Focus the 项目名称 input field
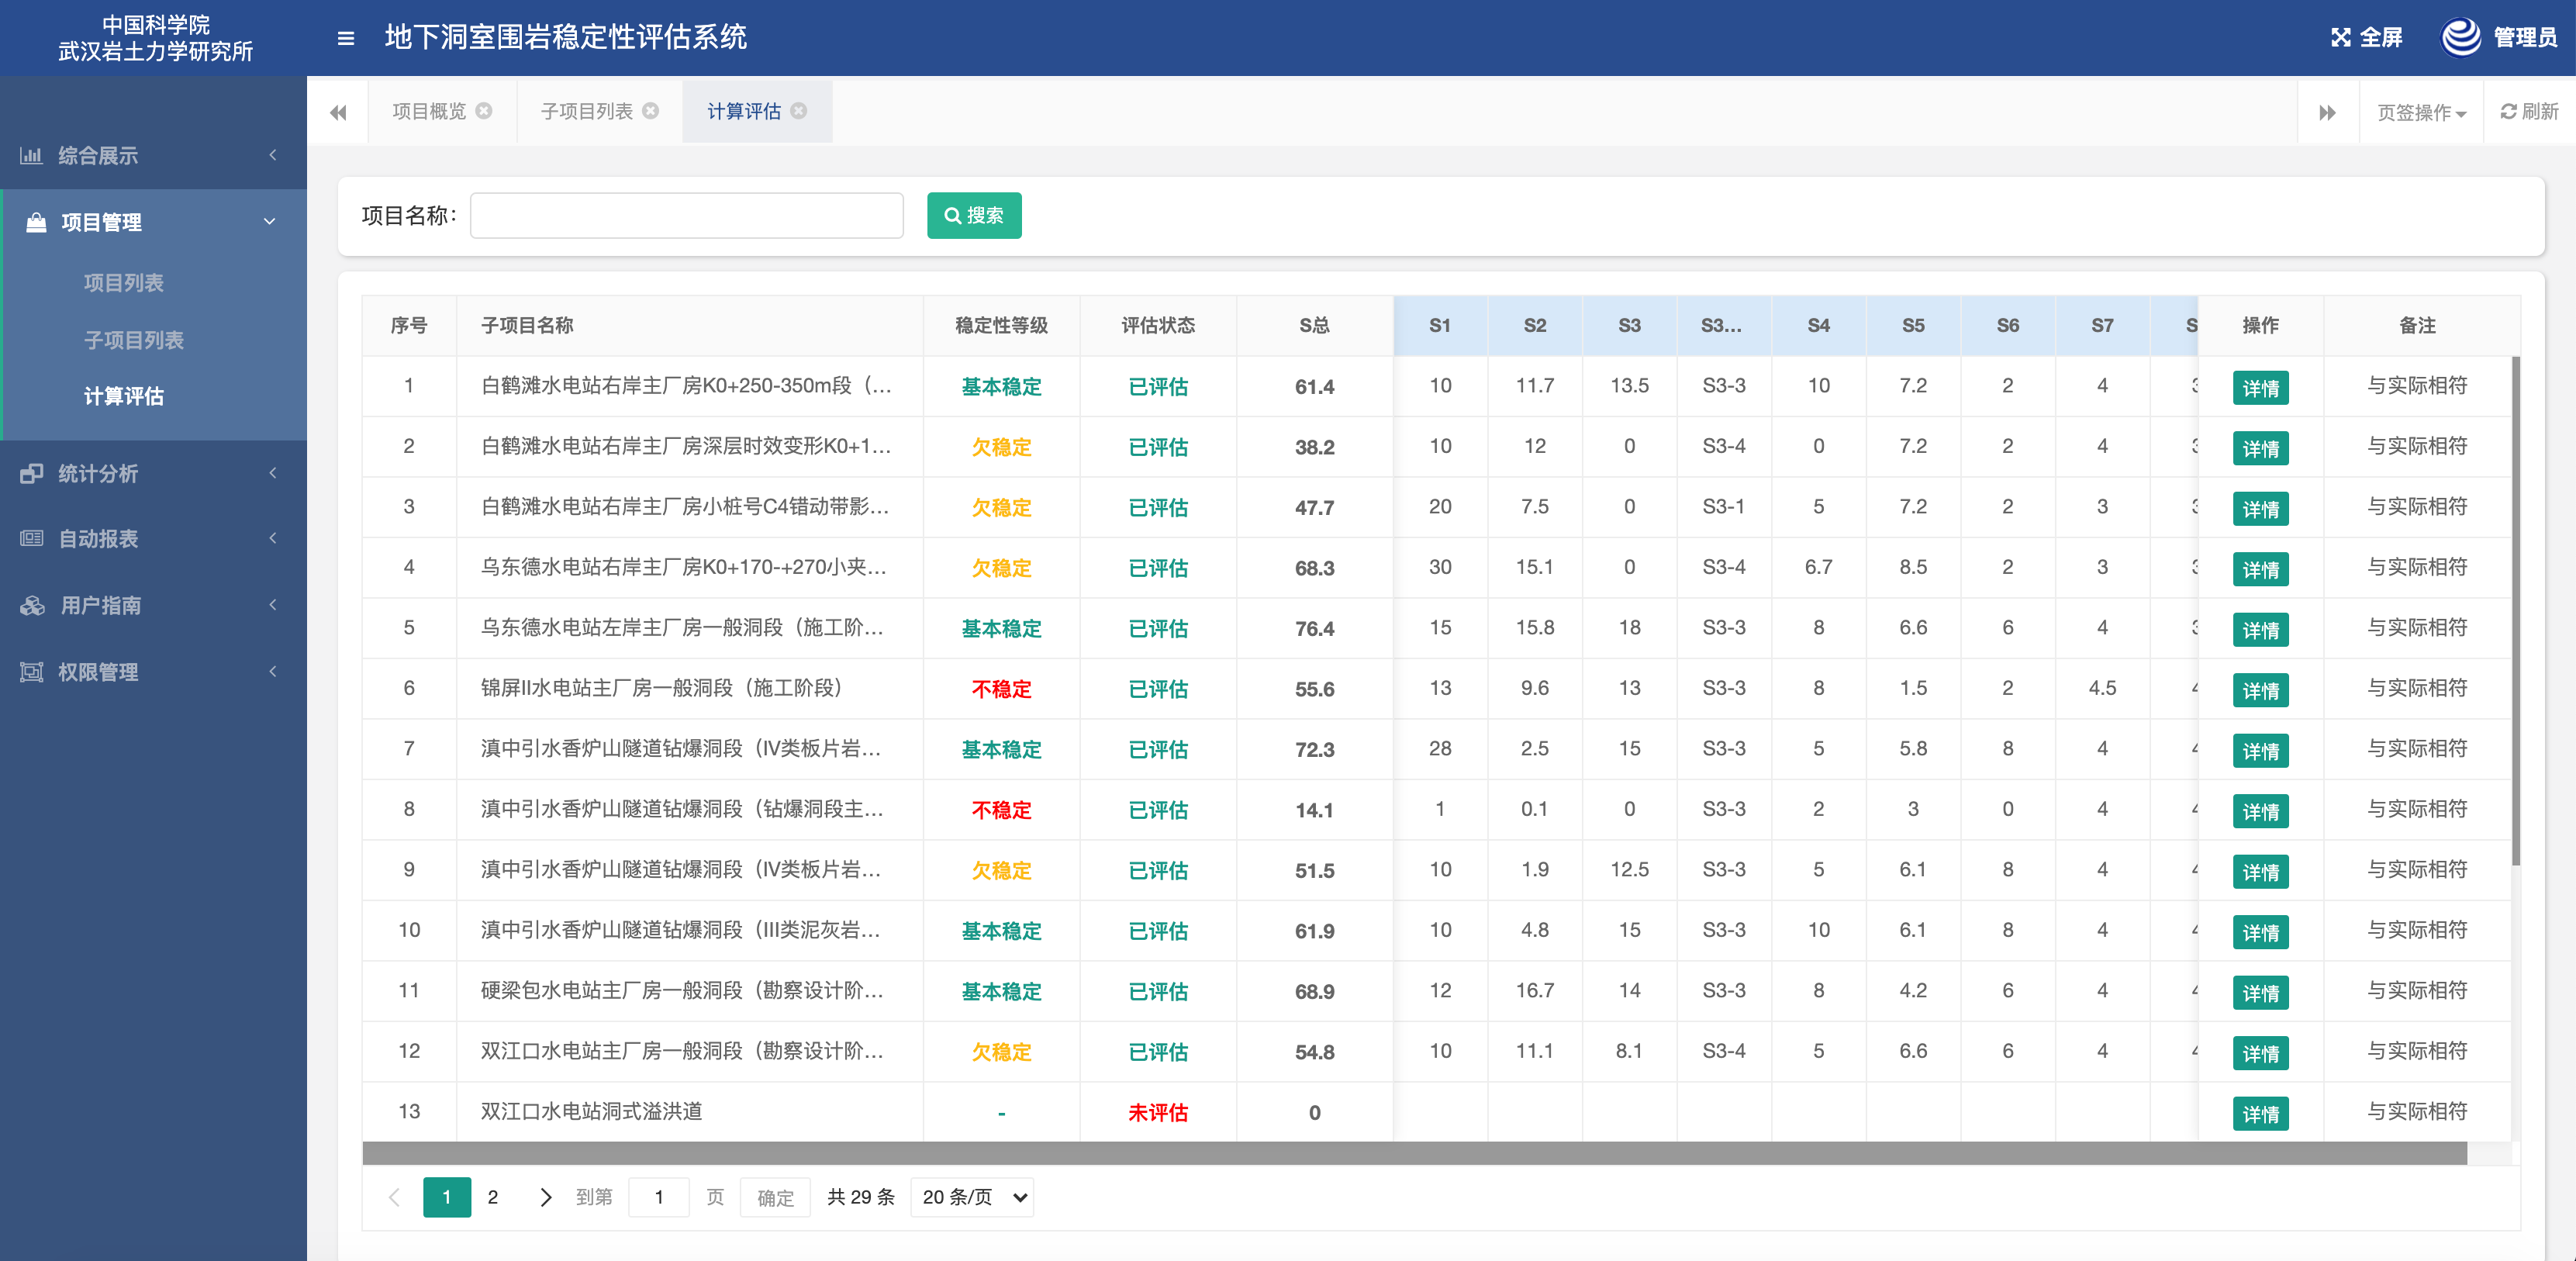The width and height of the screenshot is (2576, 1261). [x=686, y=215]
